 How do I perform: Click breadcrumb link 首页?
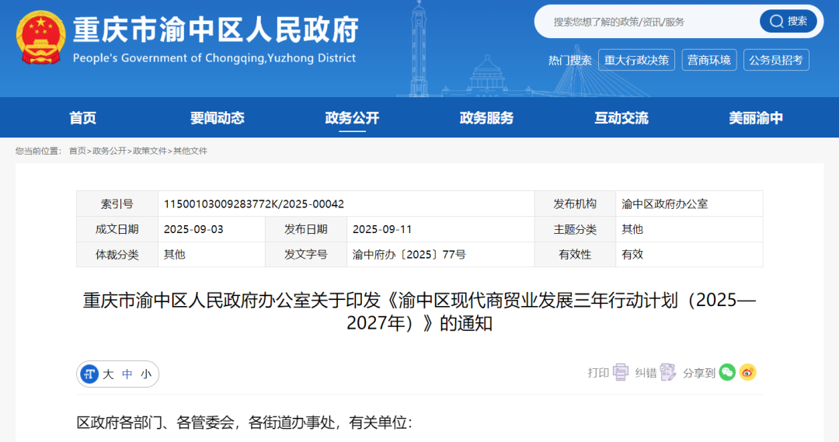click(77, 151)
